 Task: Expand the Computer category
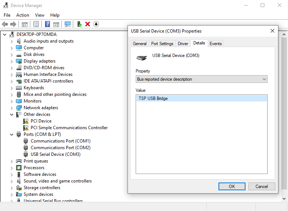(x=11, y=48)
